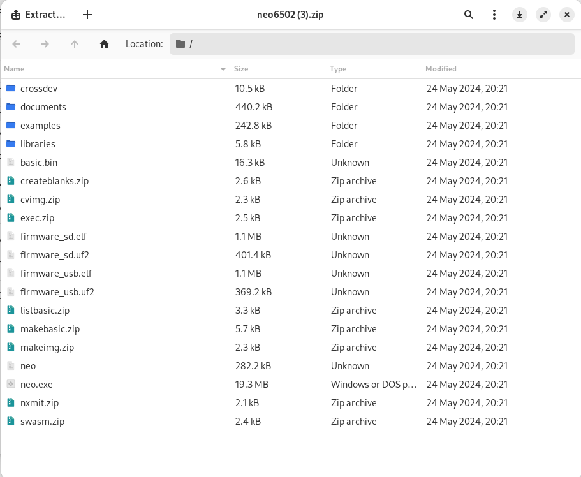Sort by the Modified column header
The height and width of the screenshot is (477, 581).
[x=441, y=69]
